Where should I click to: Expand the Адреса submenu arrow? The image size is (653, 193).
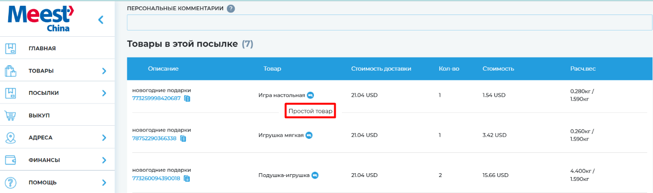pos(104,138)
